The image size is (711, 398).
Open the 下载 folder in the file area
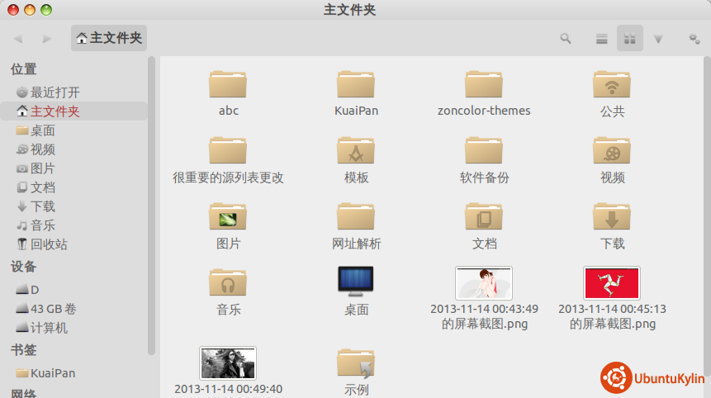612,217
